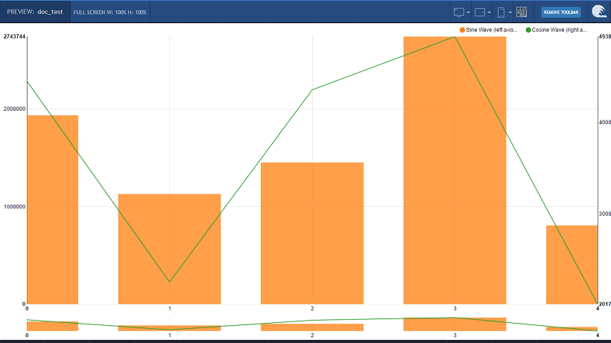Click the REMOVE TOOLBAR button

coord(560,12)
